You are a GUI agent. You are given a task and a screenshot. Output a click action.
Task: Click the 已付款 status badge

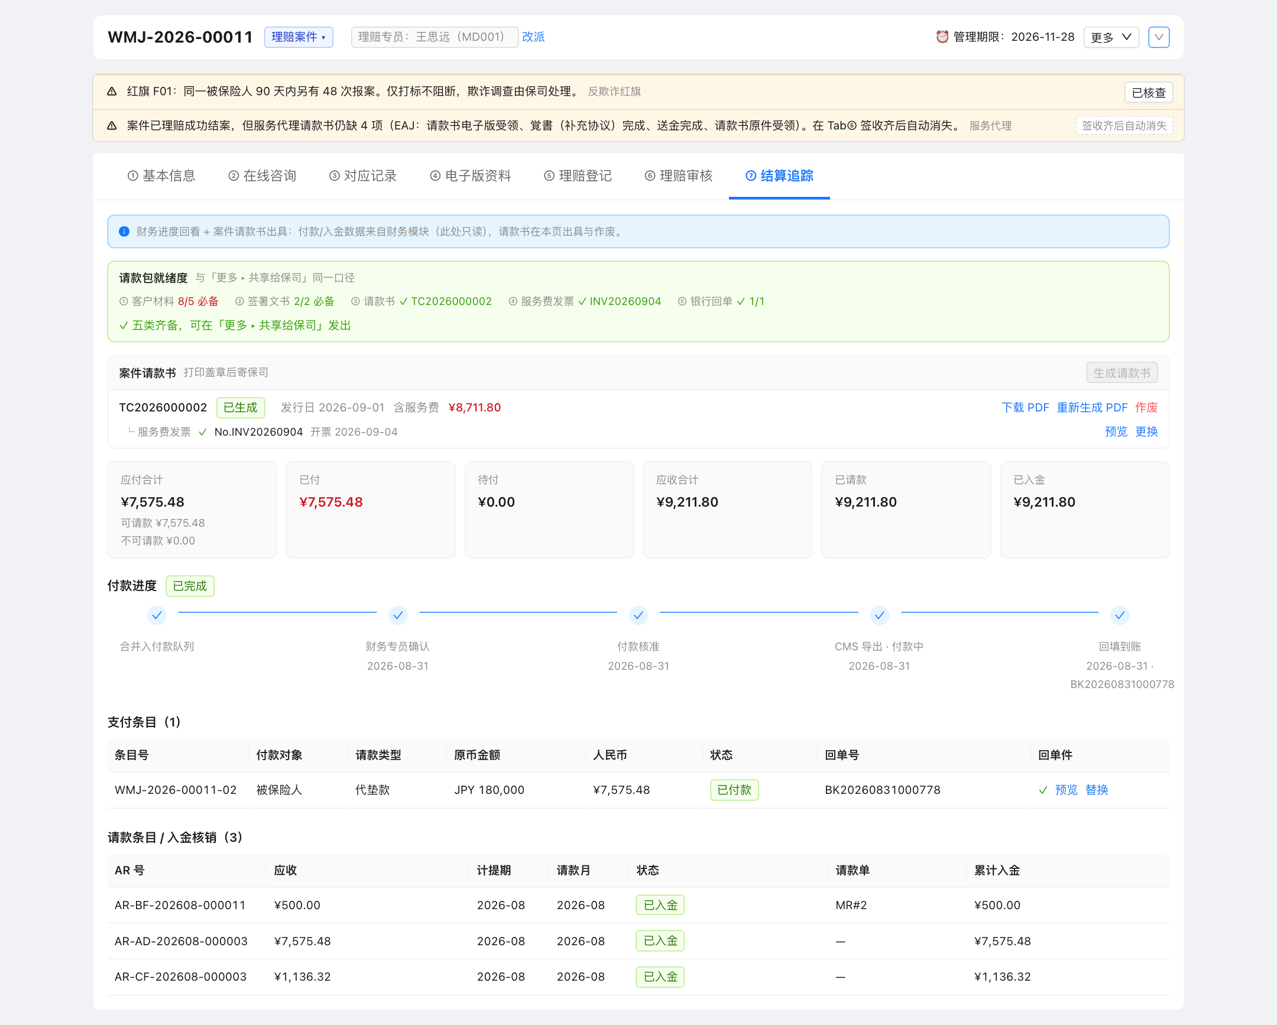[x=734, y=790]
